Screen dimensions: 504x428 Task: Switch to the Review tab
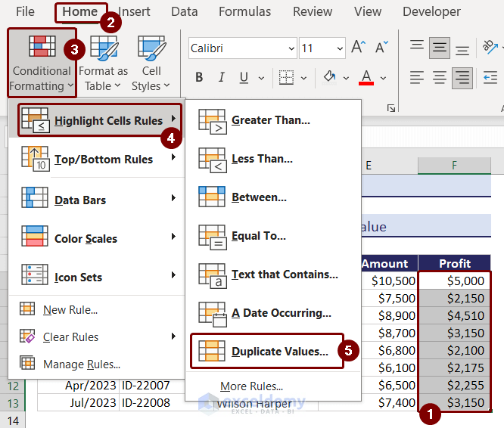pyautogui.click(x=313, y=11)
